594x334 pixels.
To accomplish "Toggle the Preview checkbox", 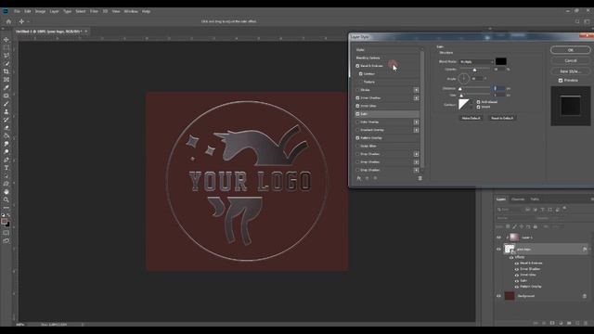I will tap(561, 81).
